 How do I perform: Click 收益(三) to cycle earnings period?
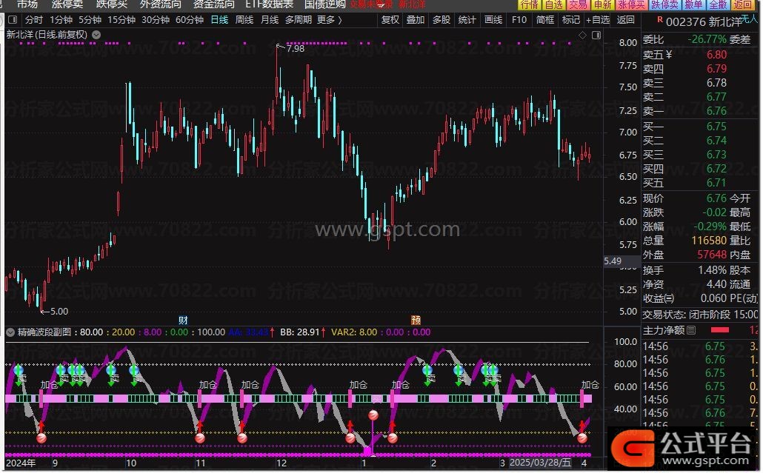659,298
